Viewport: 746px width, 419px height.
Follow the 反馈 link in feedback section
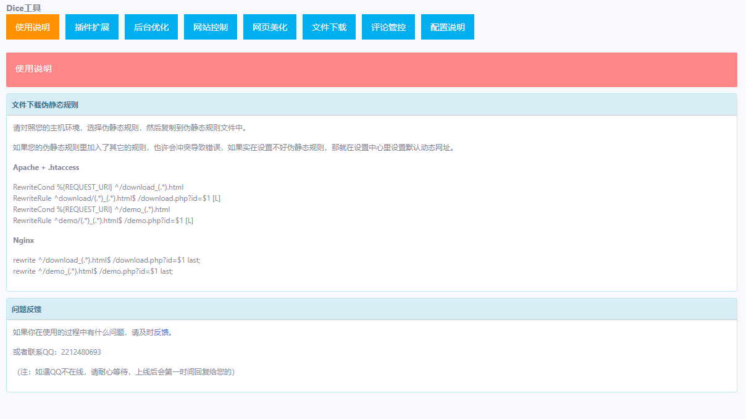pyautogui.click(x=161, y=332)
